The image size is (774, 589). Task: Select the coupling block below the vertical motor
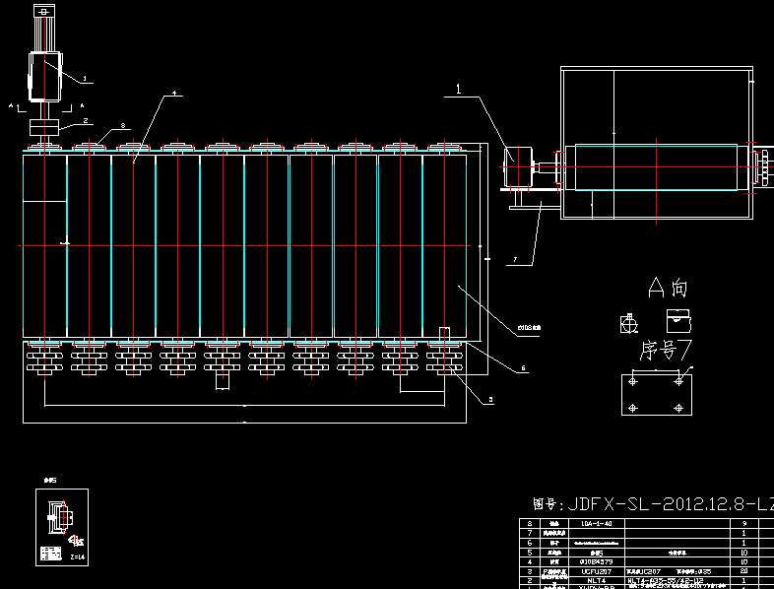click(x=44, y=127)
